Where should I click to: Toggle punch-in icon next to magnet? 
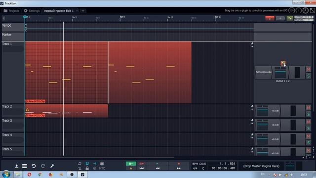[94, 164]
